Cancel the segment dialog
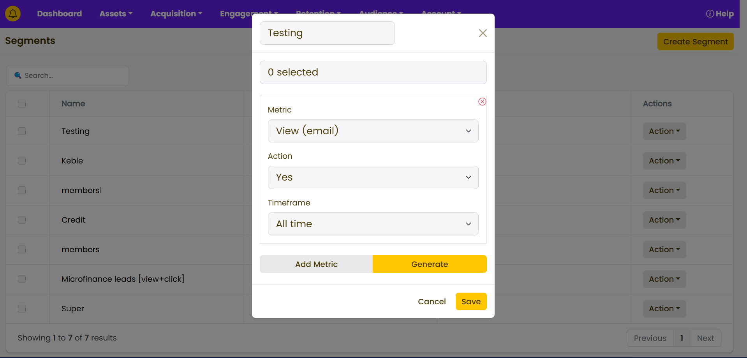The width and height of the screenshot is (747, 358). [x=432, y=302]
